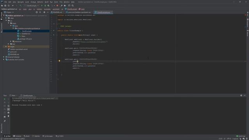Image resolution: width=249 pixels, height=140 pixels.
Task: Select the ClientExample.java editor tab
Action: (x=103, y=12)
